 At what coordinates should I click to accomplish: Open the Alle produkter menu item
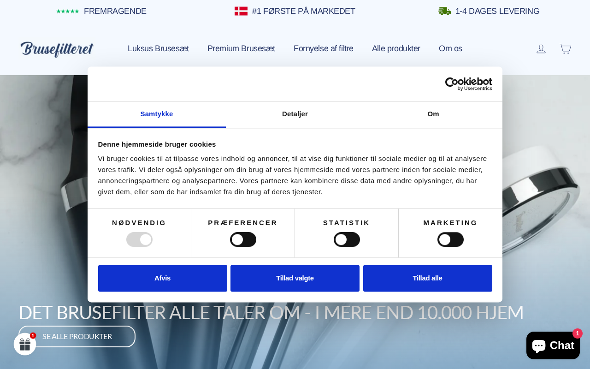tap(396, 48)
